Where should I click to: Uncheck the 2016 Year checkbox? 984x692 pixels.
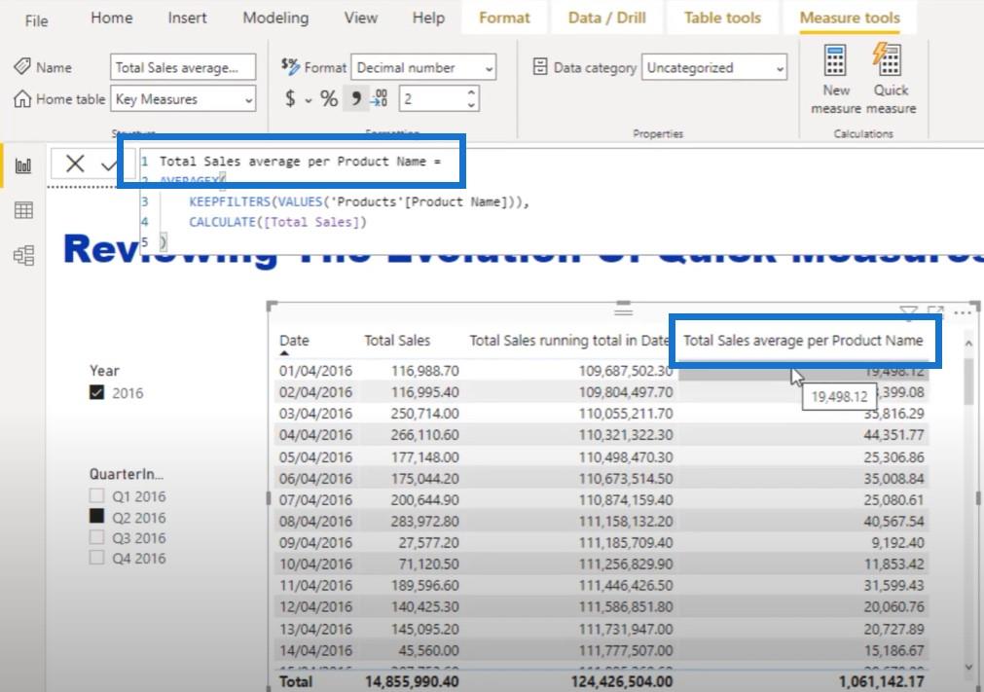coord(96,393)
